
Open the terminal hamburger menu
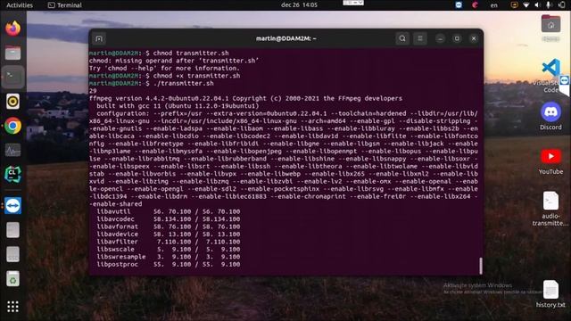pyautogui.click(x=420, y=38)
